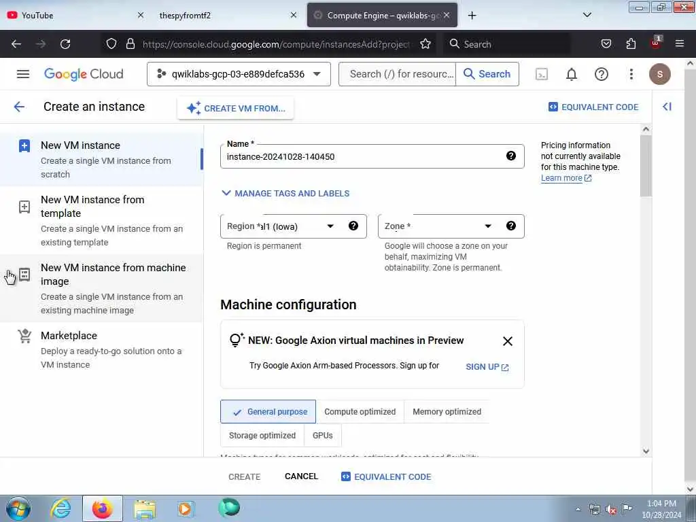The width and height of the screenshot is (696, 522).
Task: List all tabs with the chevron
Action: coord(587,15)
